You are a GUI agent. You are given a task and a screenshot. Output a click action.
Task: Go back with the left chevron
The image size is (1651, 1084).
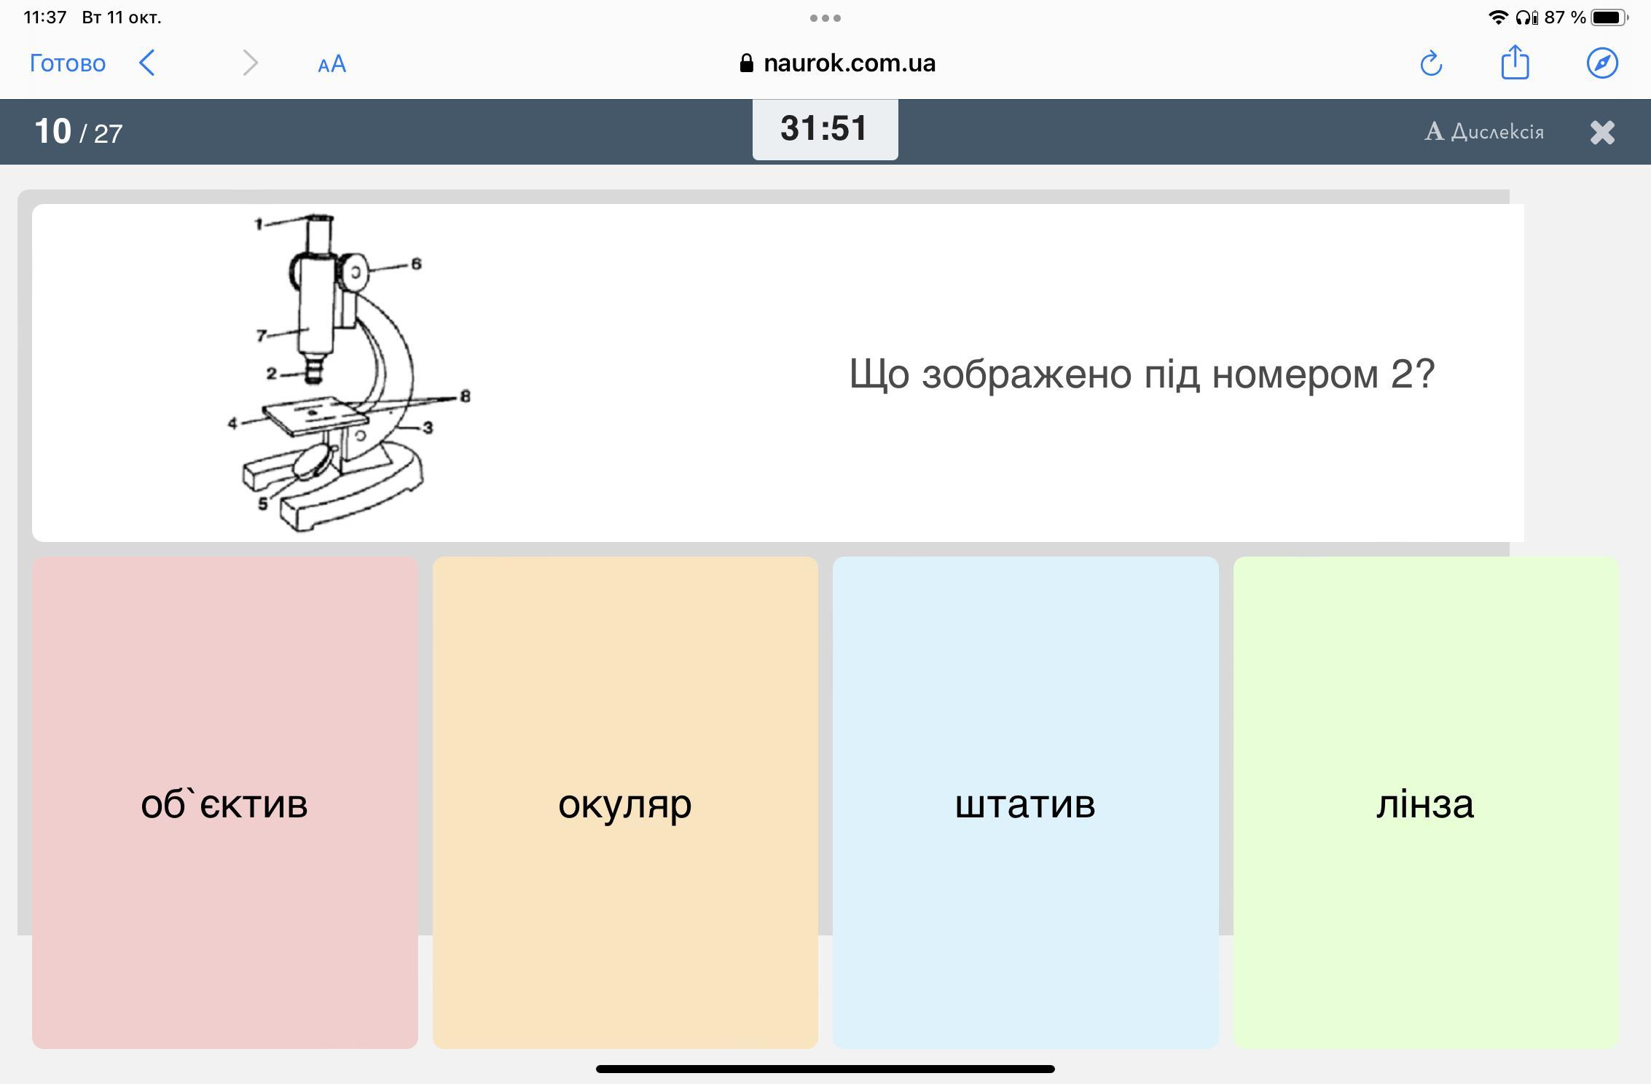pos(147,63)
